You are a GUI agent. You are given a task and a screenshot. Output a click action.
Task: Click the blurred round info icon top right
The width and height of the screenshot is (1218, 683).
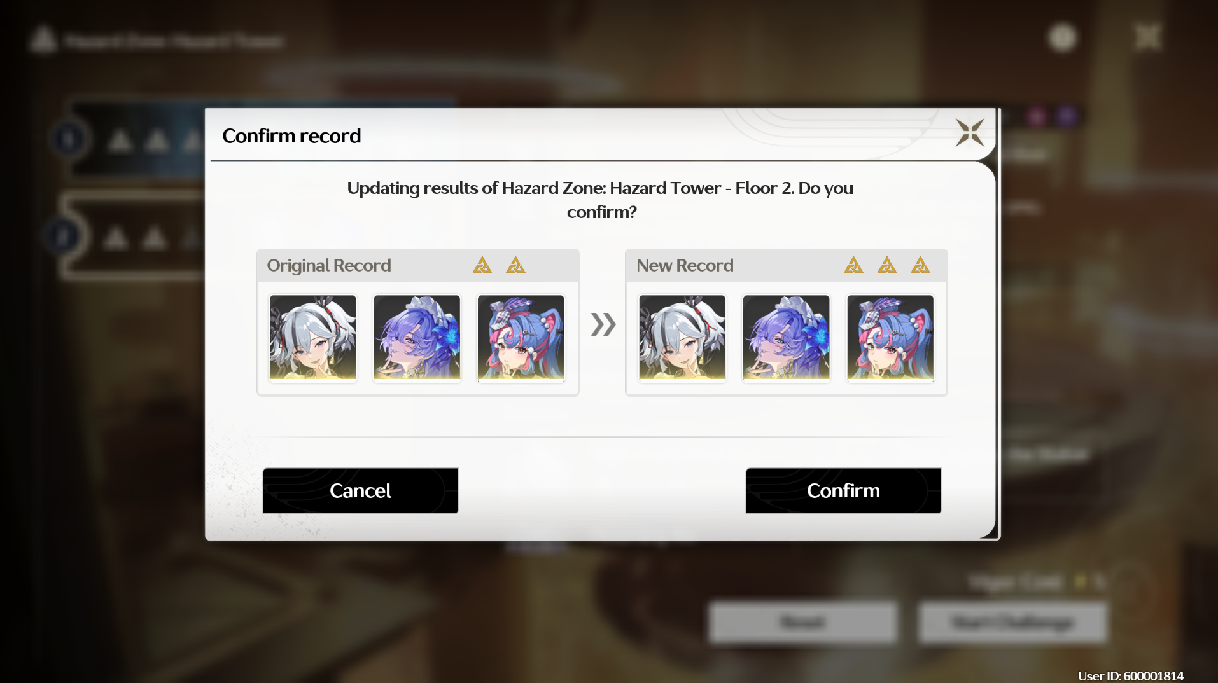coord(1062,38)
